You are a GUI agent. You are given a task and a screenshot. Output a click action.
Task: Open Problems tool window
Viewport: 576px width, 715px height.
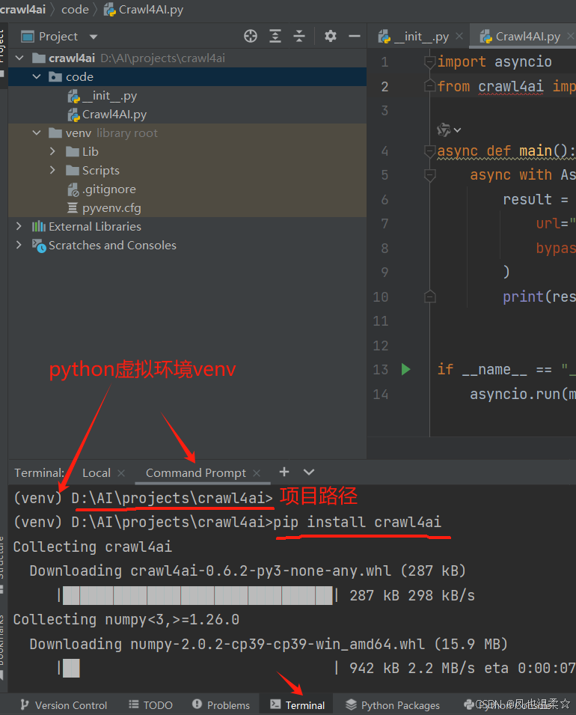coord(221,705)
